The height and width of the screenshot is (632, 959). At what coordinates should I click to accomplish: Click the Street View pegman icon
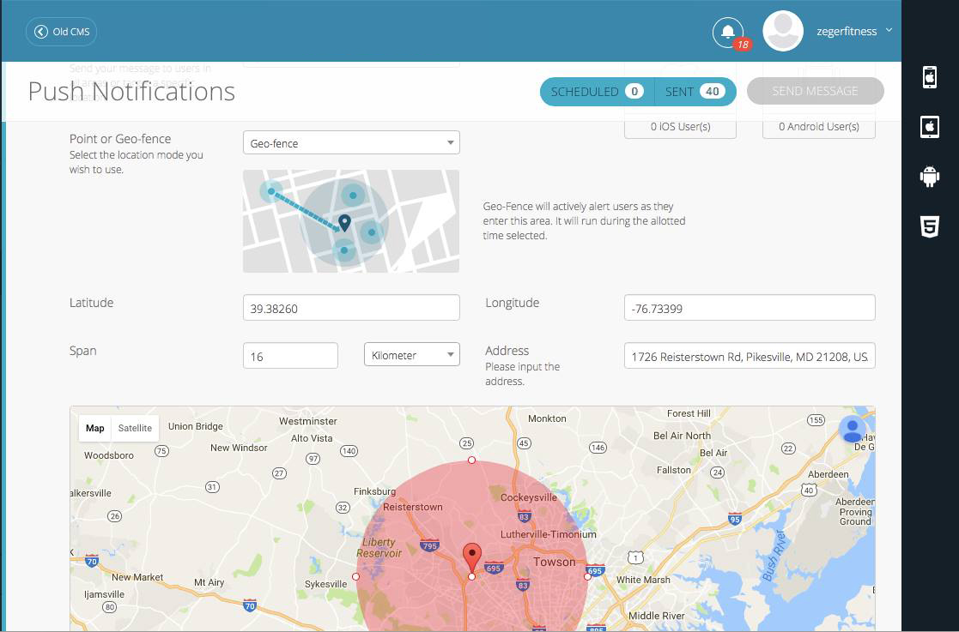(x=852, y=430)
